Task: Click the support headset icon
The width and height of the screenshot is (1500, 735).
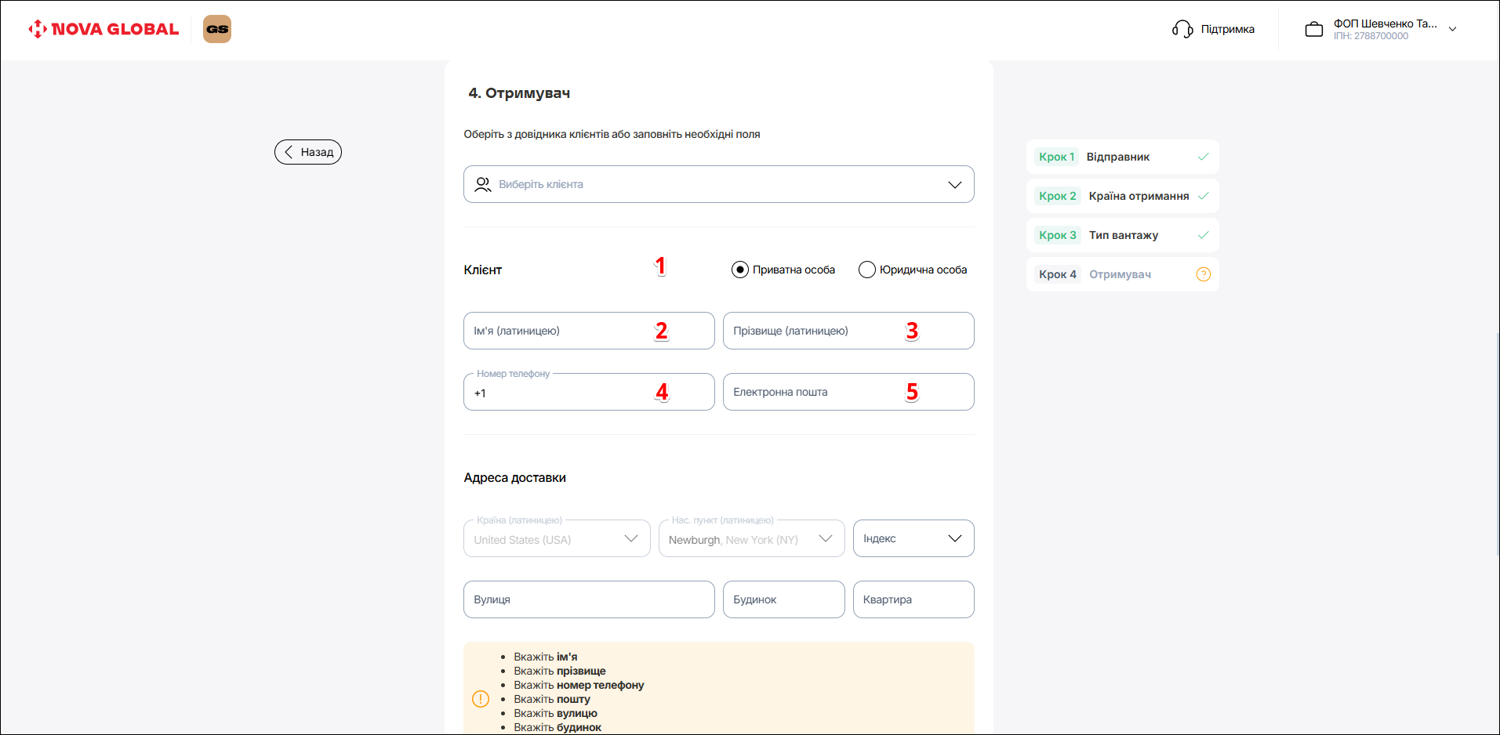Action: [1182, 29]
